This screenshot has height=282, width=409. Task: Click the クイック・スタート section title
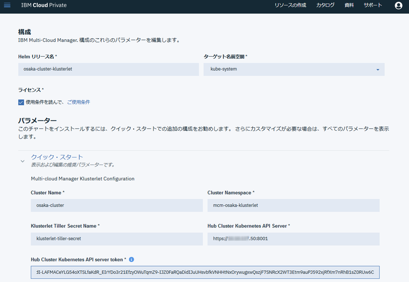[x=57, y=157]
